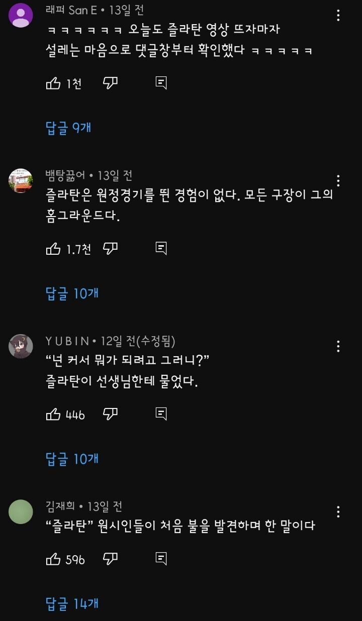Reply to 래퍼 San E comment
362x621 pixels.
pos(161,83)
